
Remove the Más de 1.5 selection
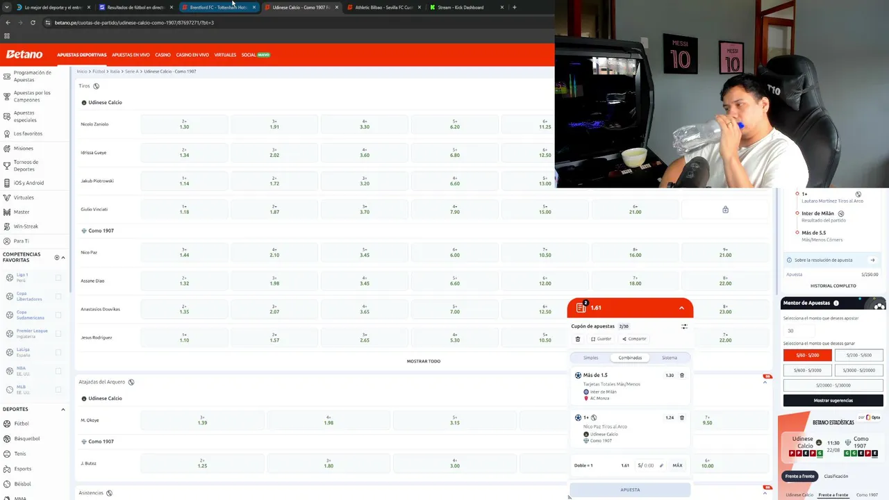tap(682, 375)
